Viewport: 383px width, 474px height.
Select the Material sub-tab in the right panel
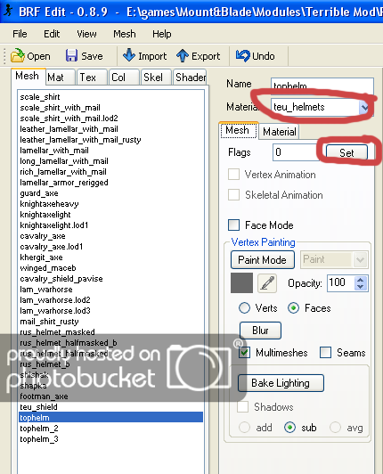[279, 132]
